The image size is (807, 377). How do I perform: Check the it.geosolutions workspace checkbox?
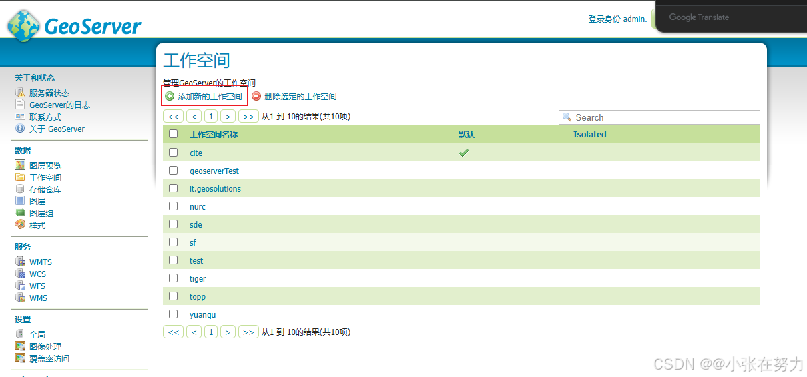click(x=174, y=188)
